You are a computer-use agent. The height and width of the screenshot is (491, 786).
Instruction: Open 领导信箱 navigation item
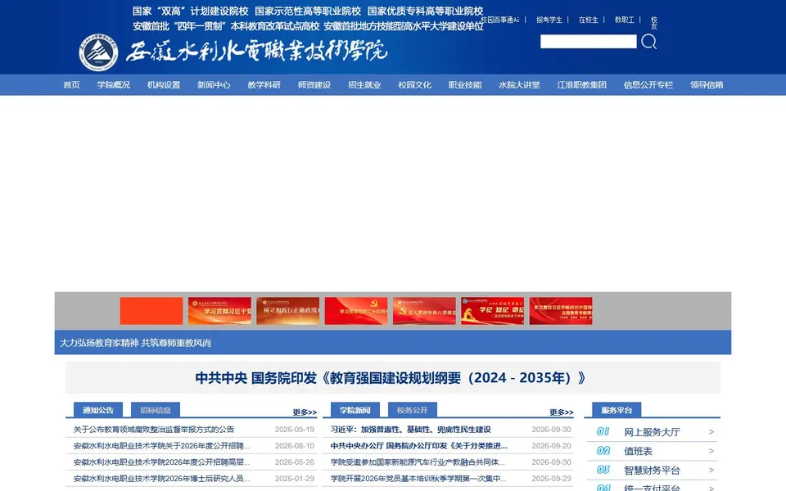[707, 84]
